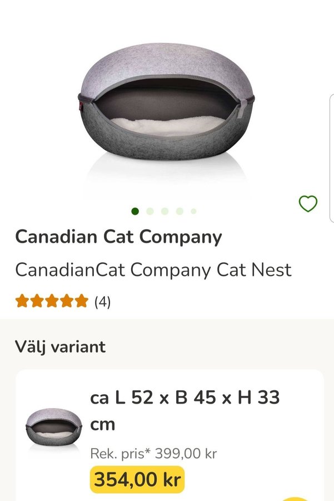Click the fifth orange rating star
The image size is (334, 501).
(x=82, y=302)
